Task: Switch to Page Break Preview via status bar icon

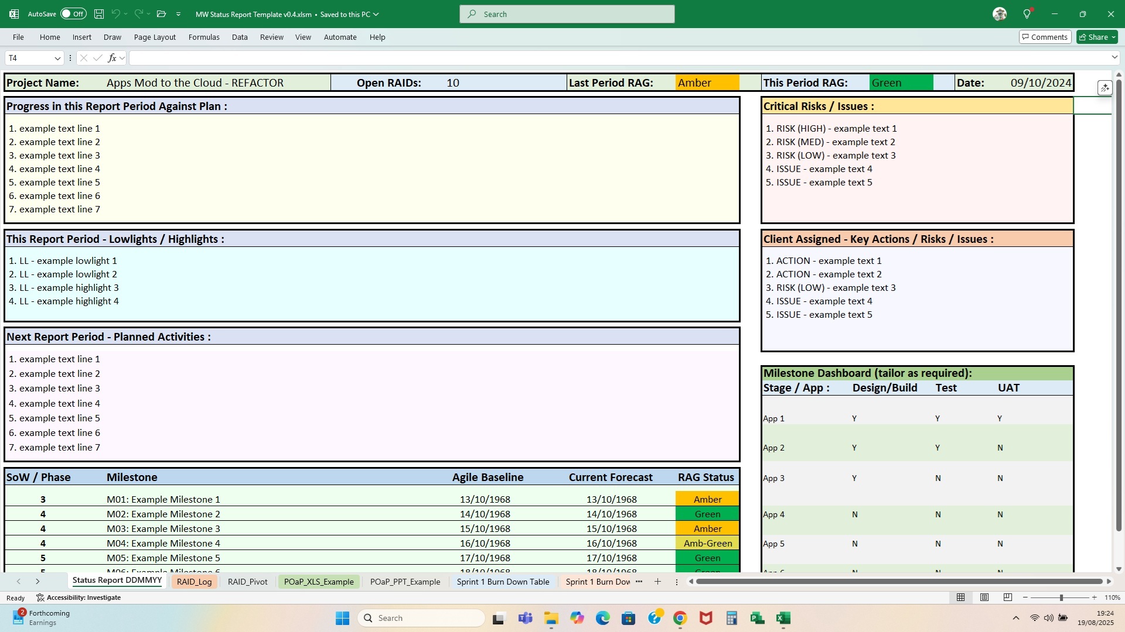Action: (x=1007, y=597)
